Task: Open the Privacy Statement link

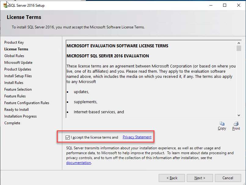Action: (137, 137)
